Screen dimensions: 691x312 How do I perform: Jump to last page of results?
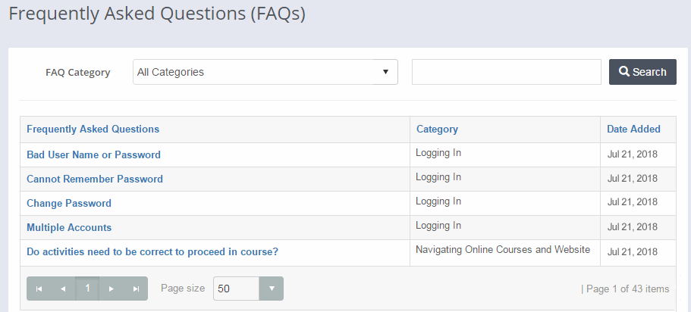click(x=136, y=289)
